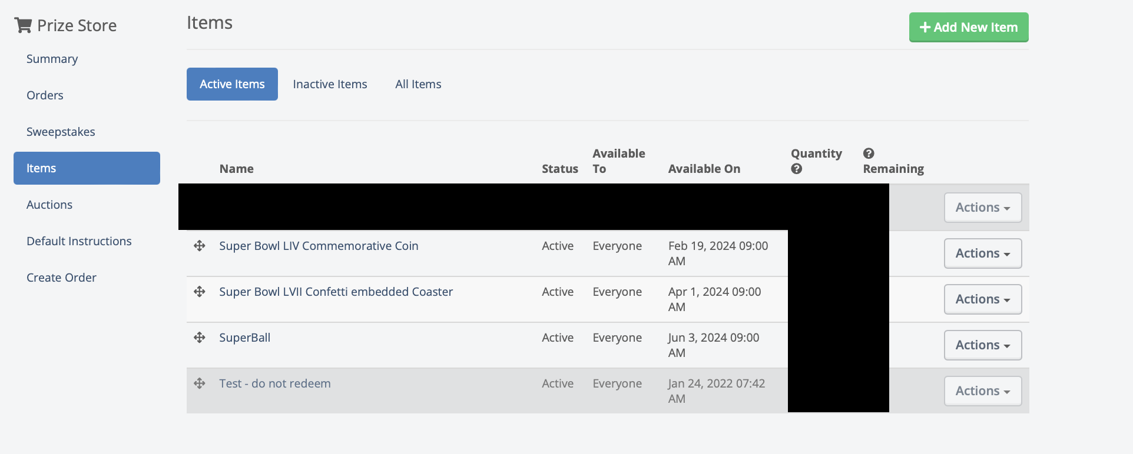Click drag handle for Super Bowl LIV Coin

coord(200,246)
